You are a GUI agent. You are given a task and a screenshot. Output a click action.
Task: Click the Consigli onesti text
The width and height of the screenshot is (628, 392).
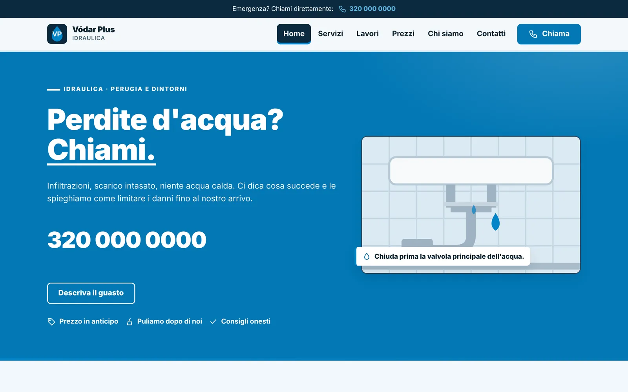click(246, 321)
